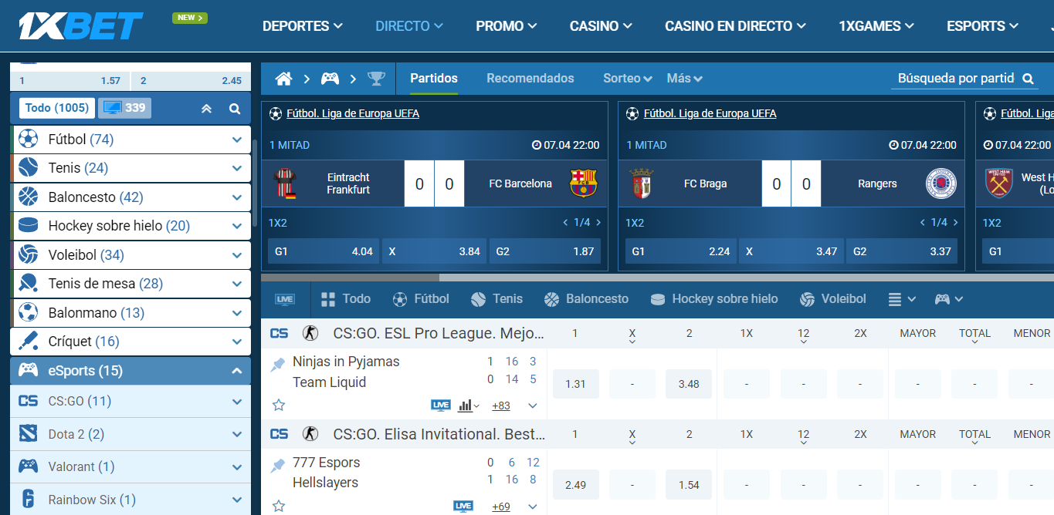
Task: Pin the 777 Esports match
Action: 278,466
